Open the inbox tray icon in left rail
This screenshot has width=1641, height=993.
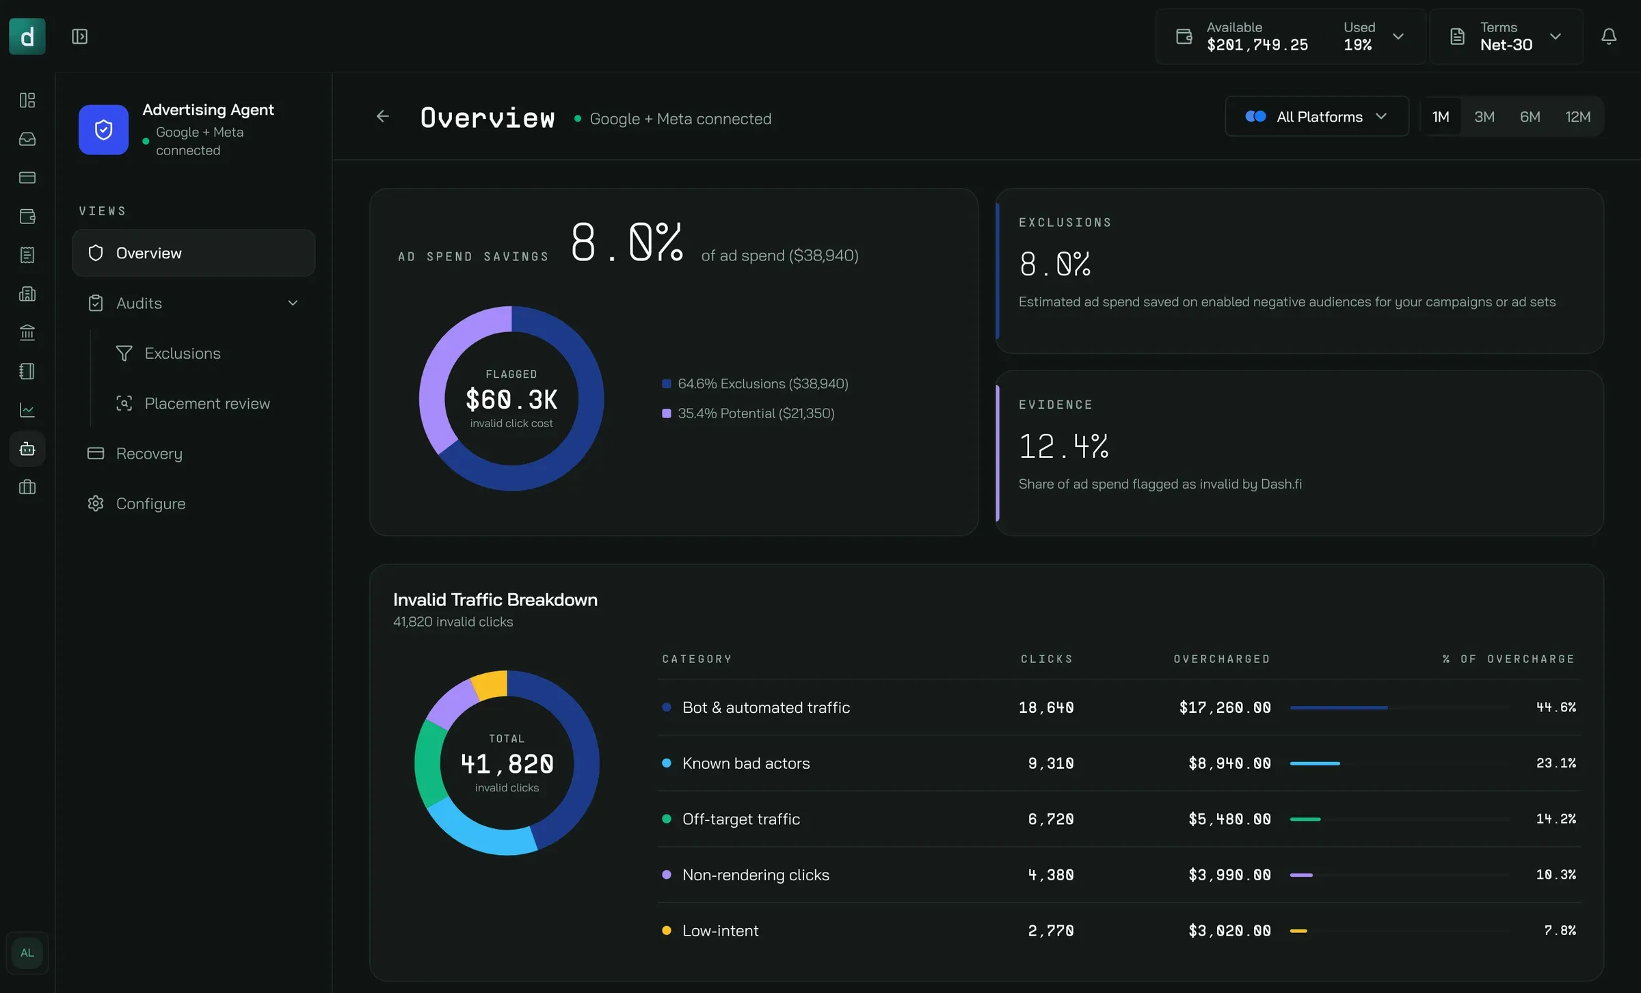click(27, 139)
